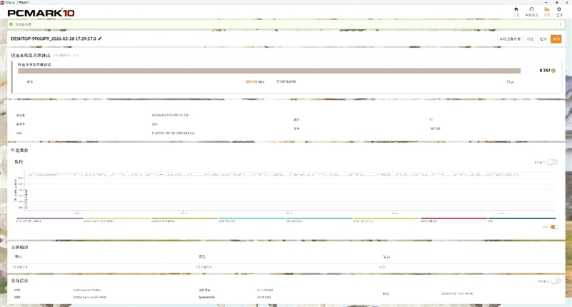Image resolution: width=572 pixels, height=307 pixels.
Task: Click the green validation status icon
Action: coord(11,24)
